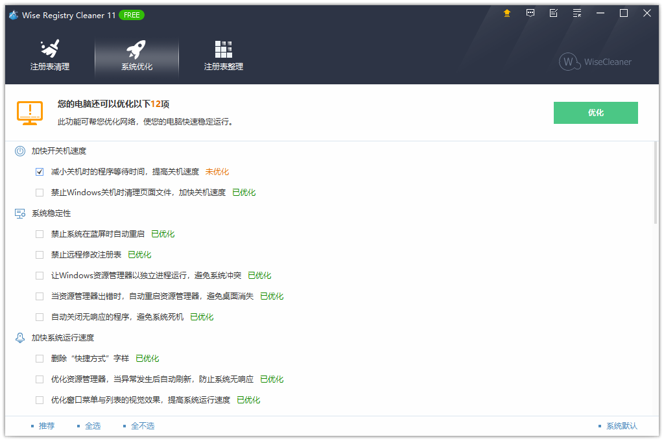Open the 注册表整理 tab
664x441 pixels.
(224, 56)
